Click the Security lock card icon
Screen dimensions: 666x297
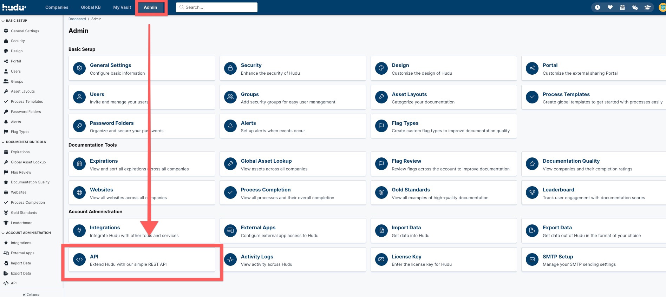tap(230, 68)
